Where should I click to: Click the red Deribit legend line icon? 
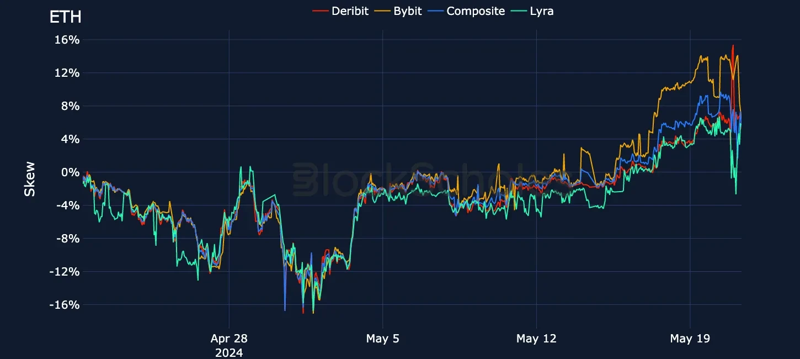321,10
